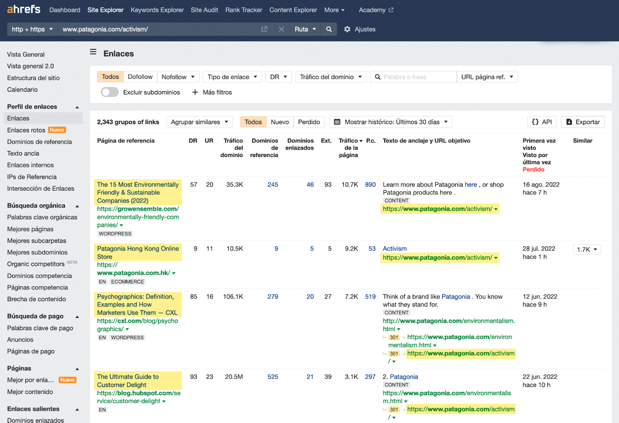619x423 pixels.
Task: Open Tráfico del dominio dropdown
Action: (331, 77)
